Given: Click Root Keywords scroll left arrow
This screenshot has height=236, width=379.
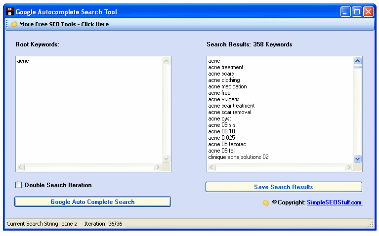Looking at the screenshot, I should (20, 167).
